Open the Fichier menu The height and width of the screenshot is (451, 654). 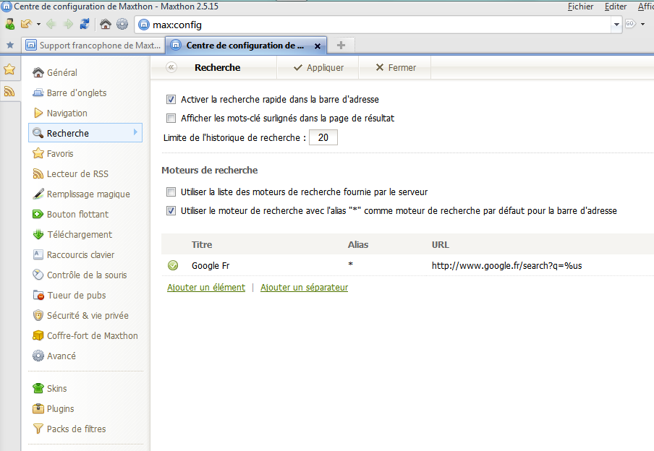580,7
